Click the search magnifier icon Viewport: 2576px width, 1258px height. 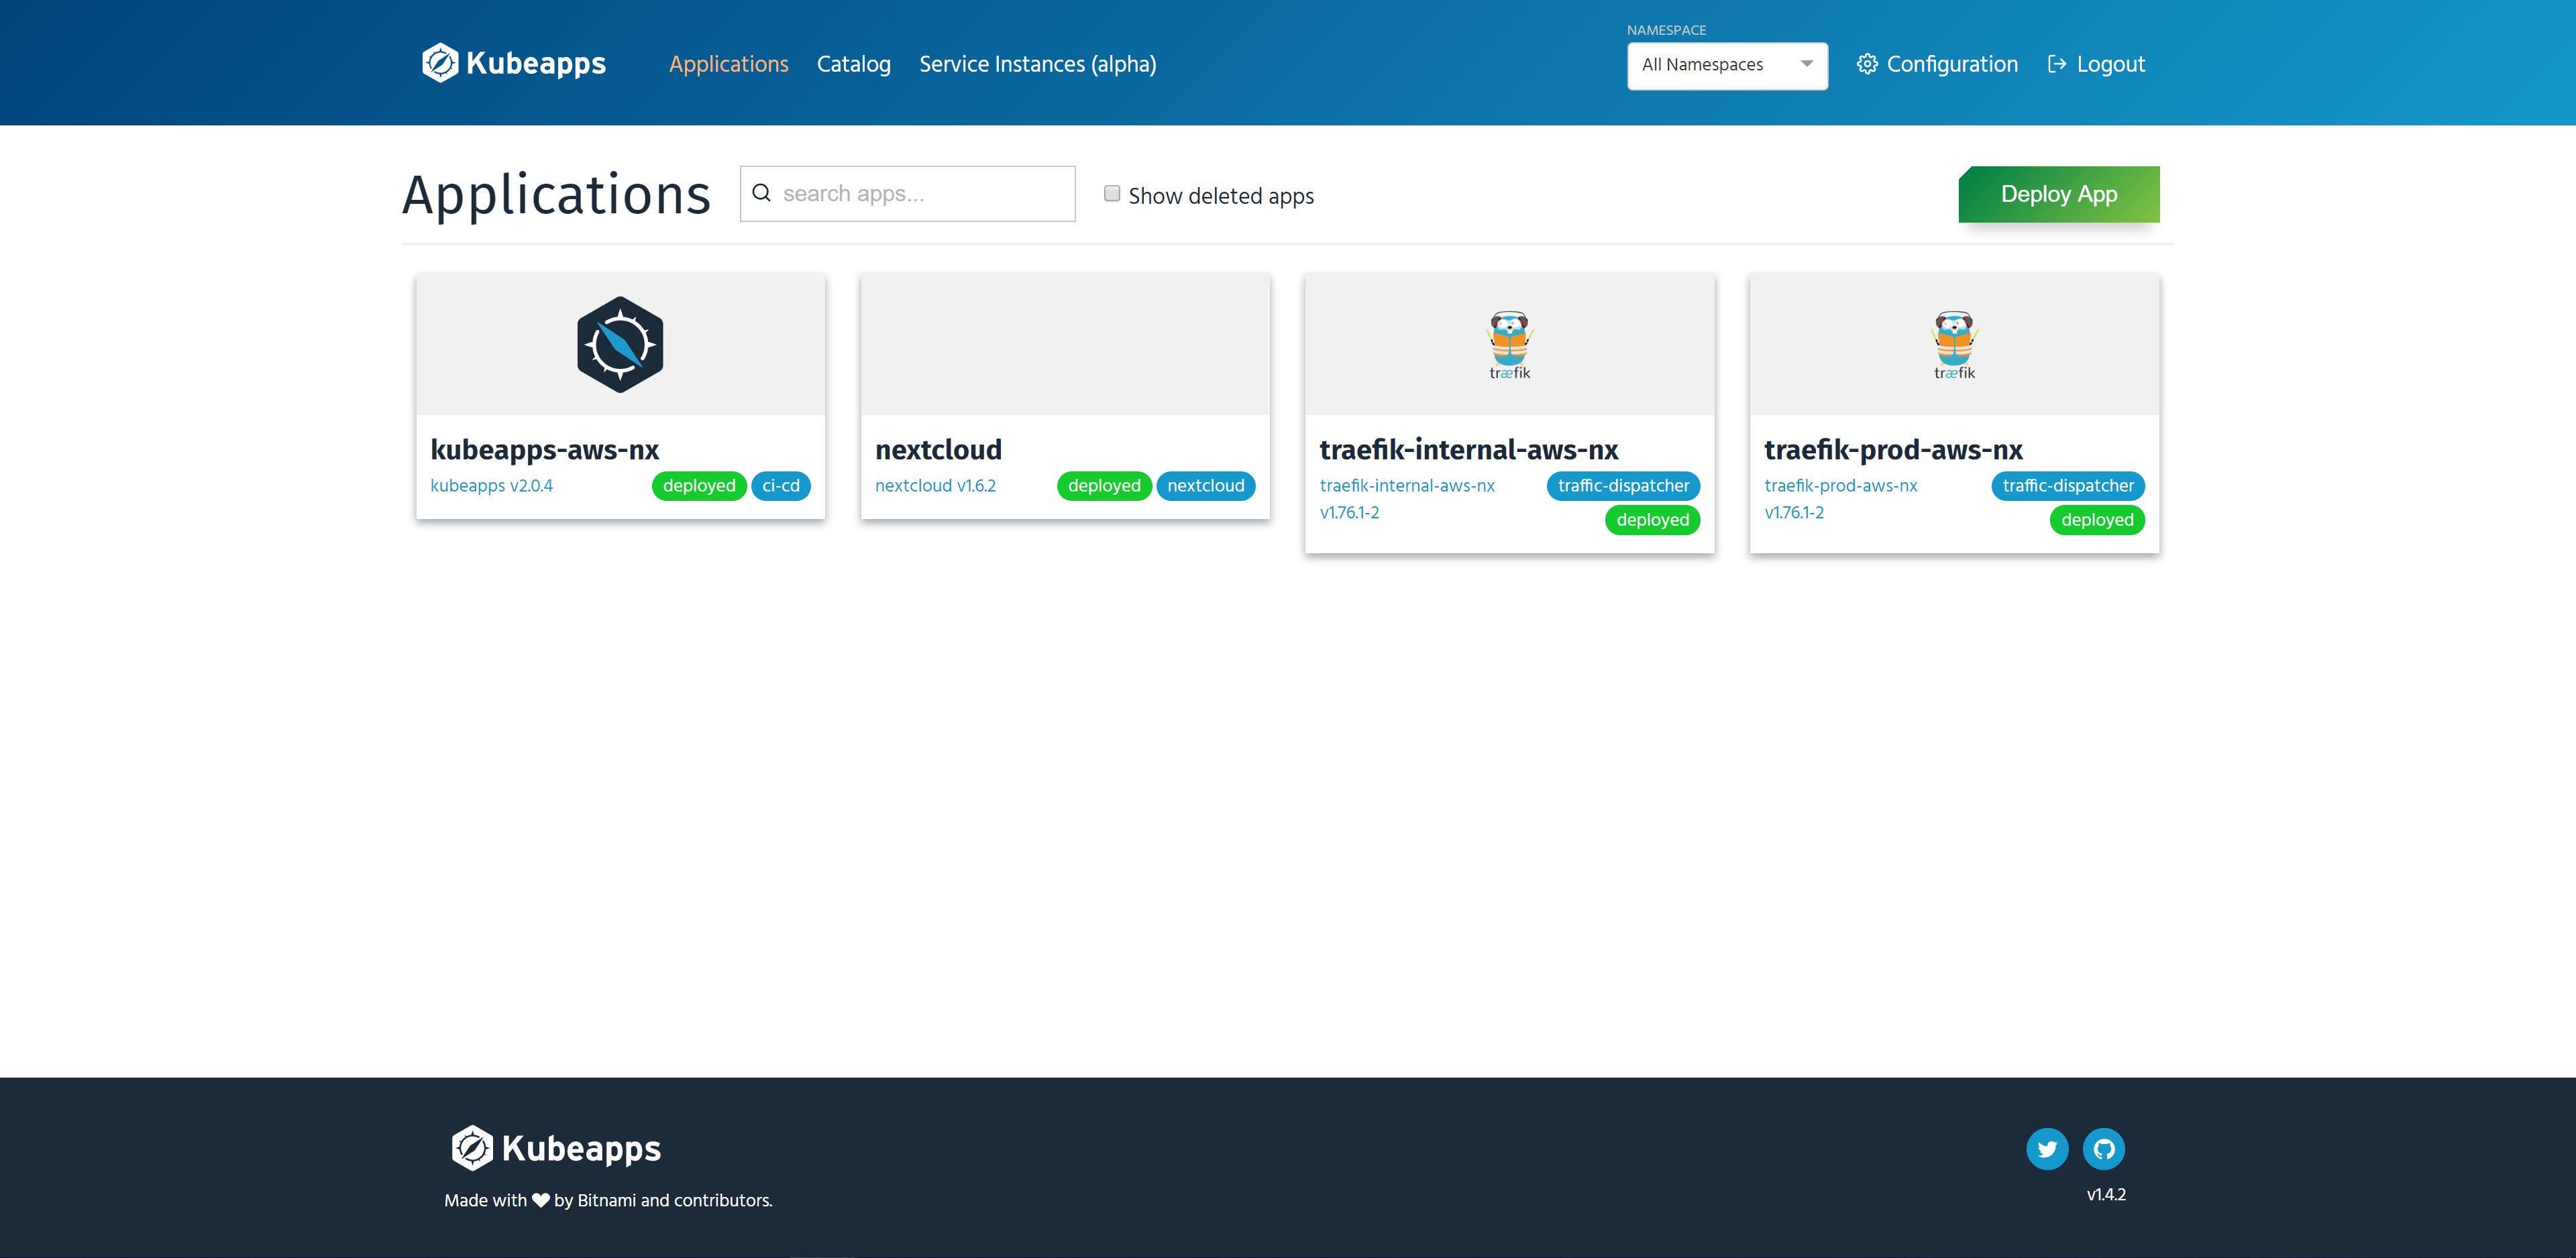click(761, 193)
